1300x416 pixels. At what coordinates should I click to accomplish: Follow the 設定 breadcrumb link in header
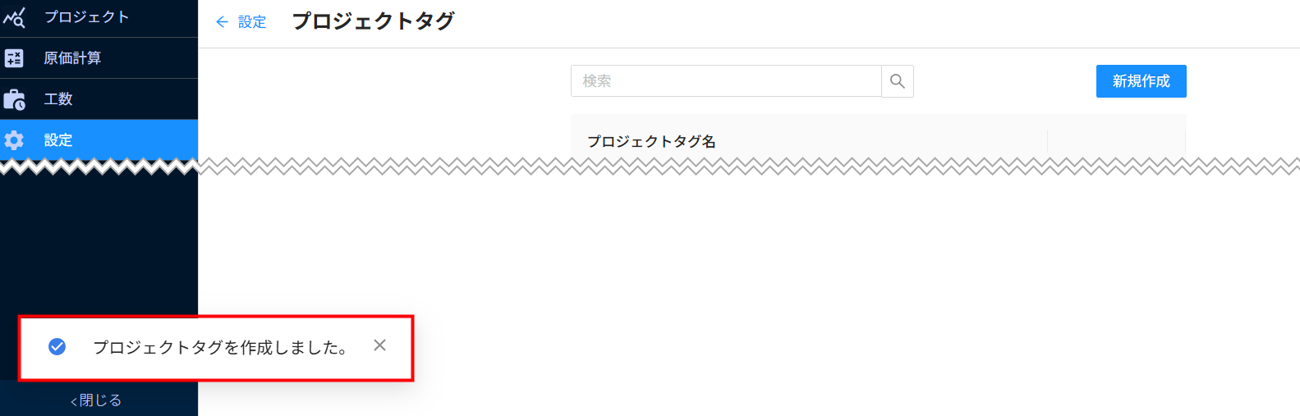click(252, 22)
